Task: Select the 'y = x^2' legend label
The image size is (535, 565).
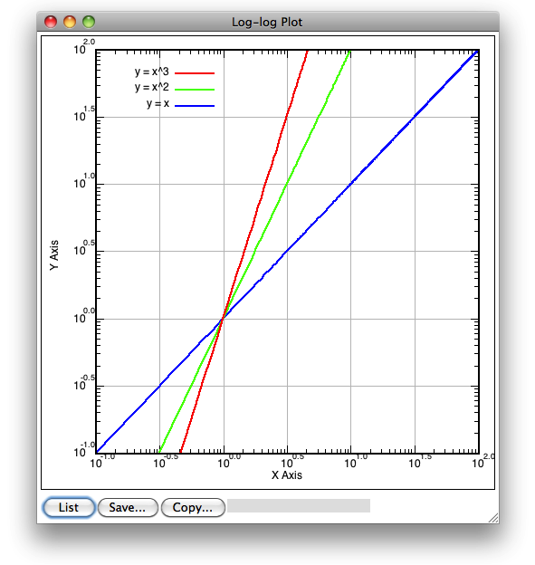Action: (x=152, y=87)
